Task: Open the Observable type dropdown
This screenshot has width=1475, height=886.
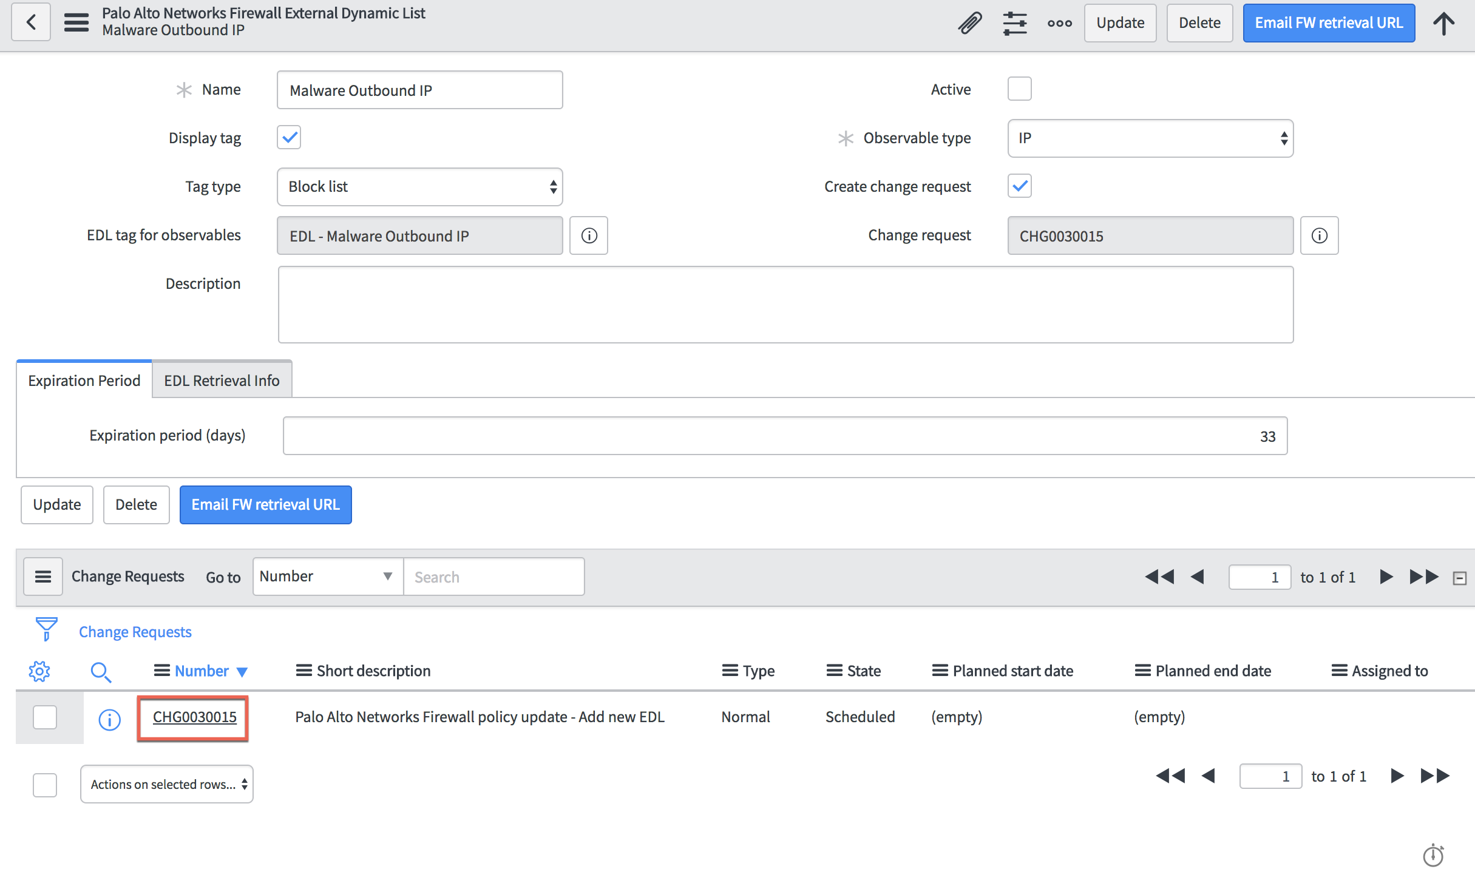Action: tap(1151, 138)
